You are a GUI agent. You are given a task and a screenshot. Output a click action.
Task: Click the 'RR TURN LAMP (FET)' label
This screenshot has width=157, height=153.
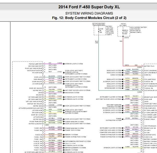[x=35, y=99]
